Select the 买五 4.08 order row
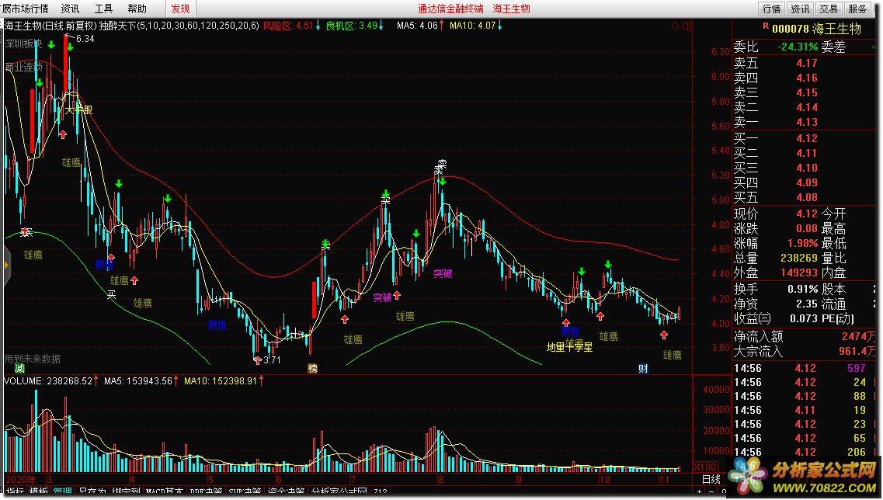883x500 pixels. 804,197
